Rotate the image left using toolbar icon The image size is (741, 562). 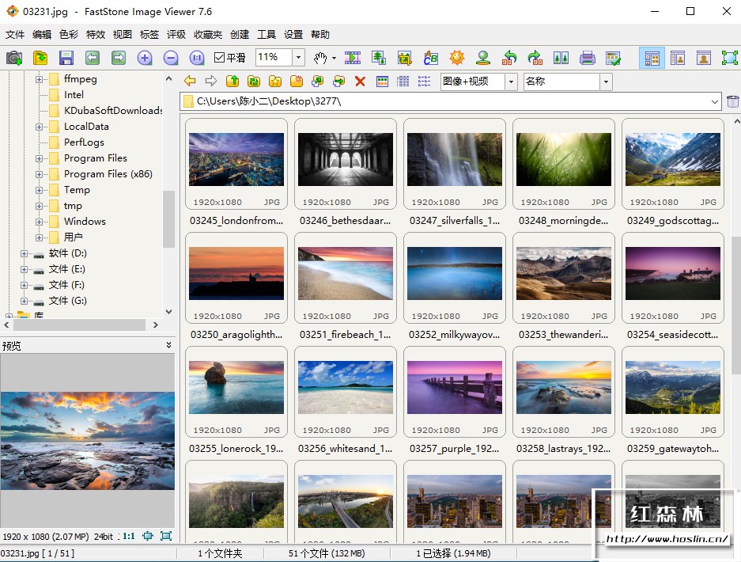(x=510, y=58)
